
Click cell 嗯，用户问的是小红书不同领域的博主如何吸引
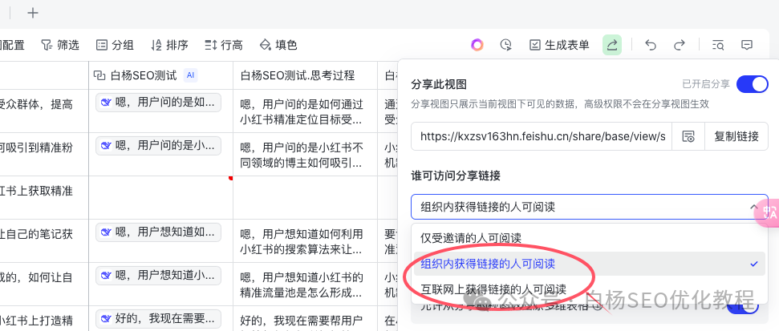tap(305, 155)
